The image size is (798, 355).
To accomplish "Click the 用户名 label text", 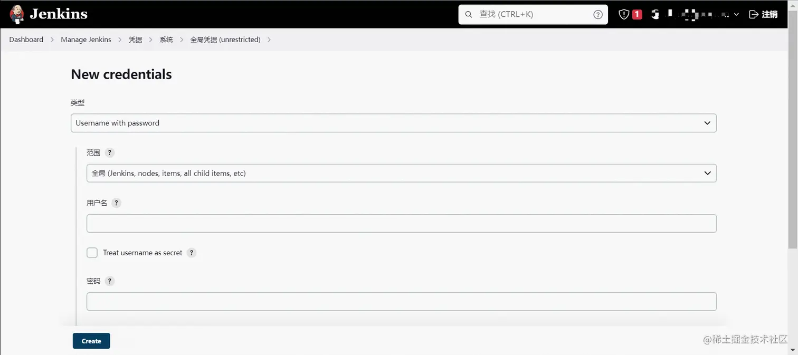I will 97,203.
